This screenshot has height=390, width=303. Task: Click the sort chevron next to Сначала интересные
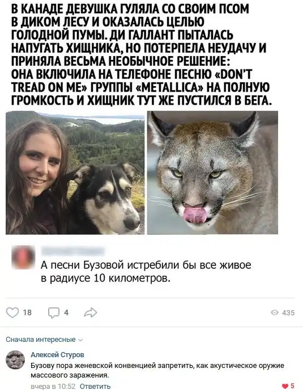tap(80, 340)
